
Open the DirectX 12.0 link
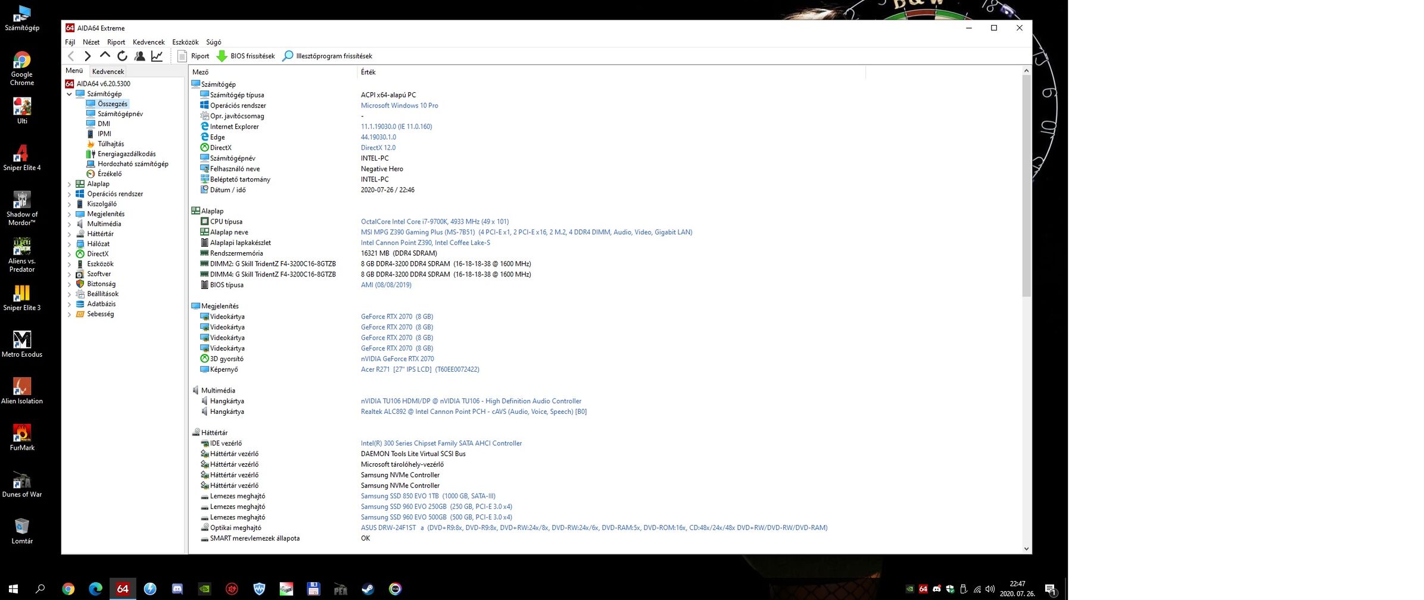click(x=378, y=147)
